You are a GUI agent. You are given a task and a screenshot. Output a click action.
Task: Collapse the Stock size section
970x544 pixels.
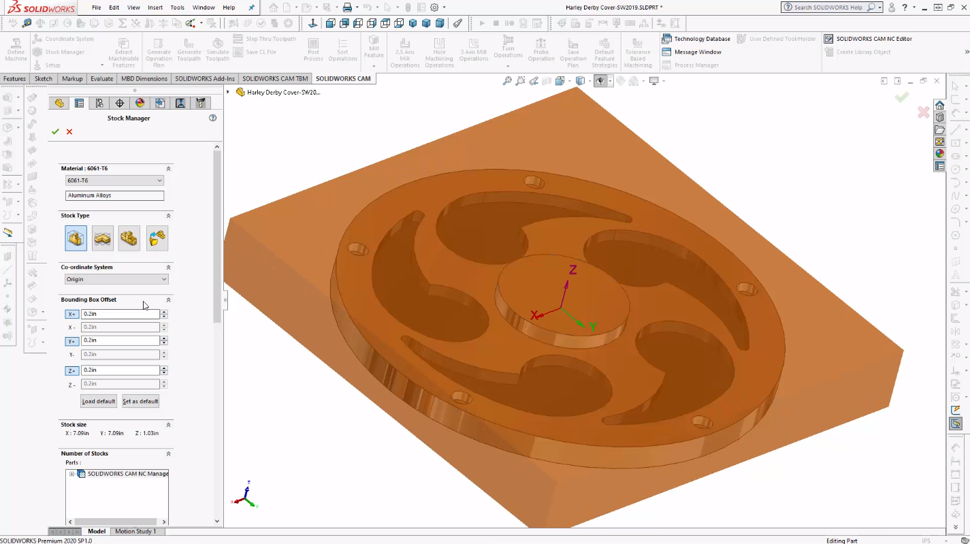tap(168, 424)
